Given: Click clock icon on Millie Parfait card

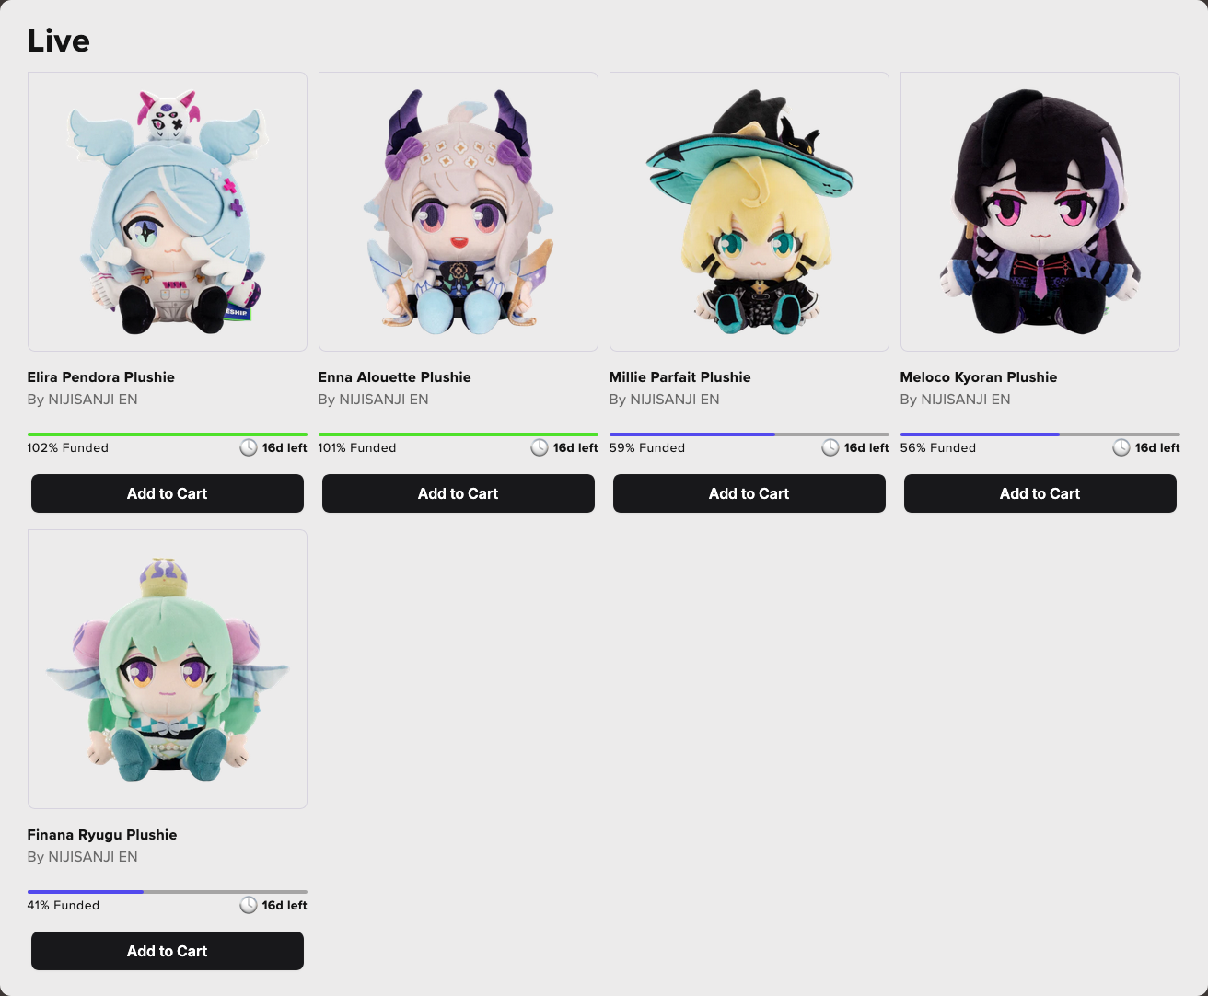Looking at the screenshot, I should (x=830, y=447).
